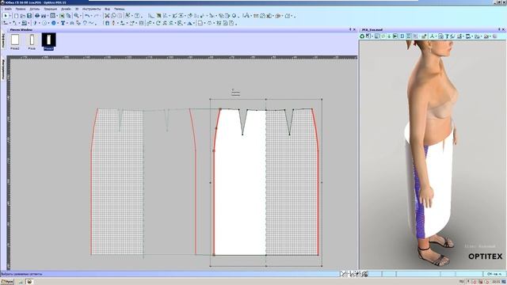Select the arrow pointer tool
This screenshot has height=285, width=507.
6,16
